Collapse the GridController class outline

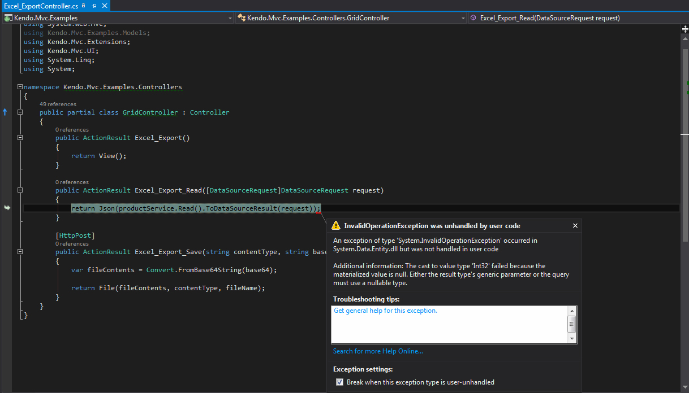click(x=20, y=112)
